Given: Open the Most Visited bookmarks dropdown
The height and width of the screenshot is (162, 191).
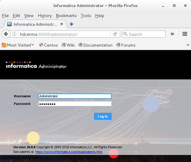Looking at the screenshot, I should pos(18,45).
